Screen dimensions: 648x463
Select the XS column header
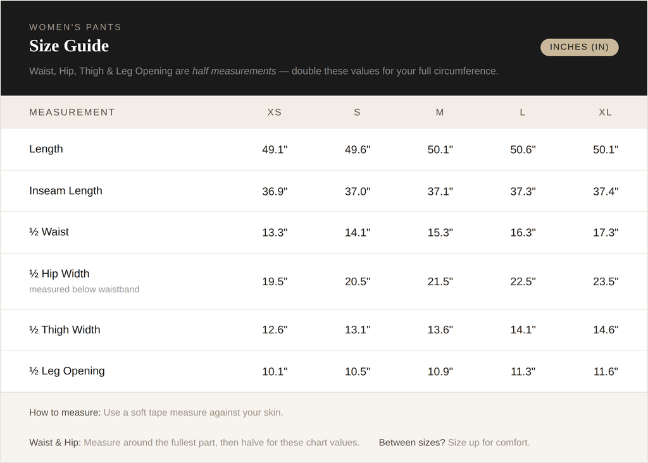(x=275, y=113)
